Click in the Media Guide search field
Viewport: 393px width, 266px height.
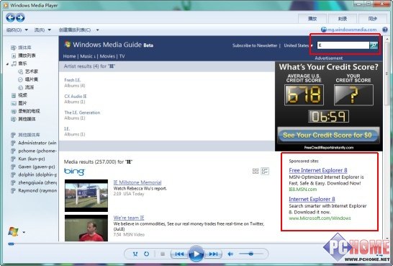point(343,45)
